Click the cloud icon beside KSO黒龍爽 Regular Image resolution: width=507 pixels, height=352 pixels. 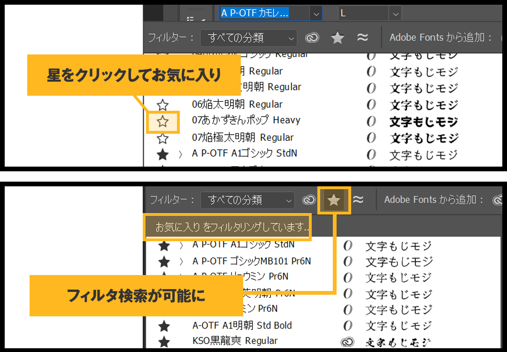click(x=347, y=342)
